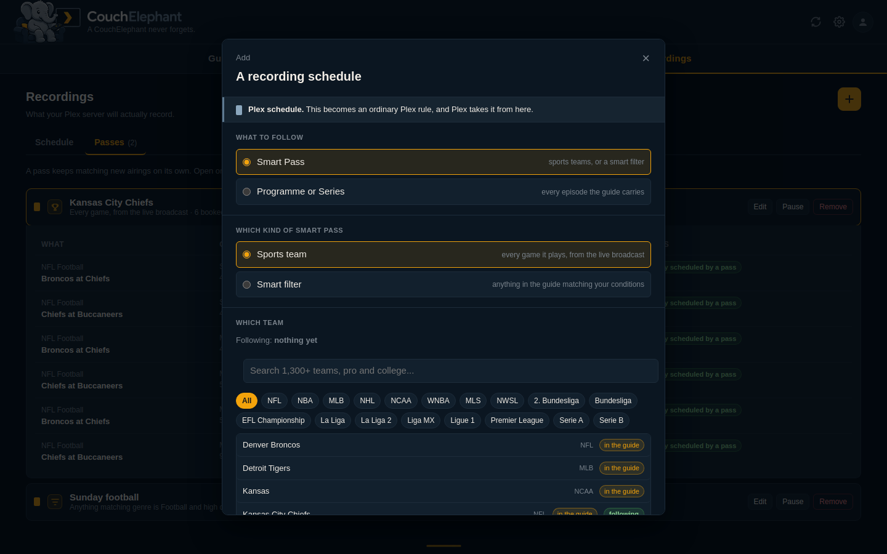Open the user account avatar menu
This screenshot has height=554, width=887.
click(x=863, y=22)
